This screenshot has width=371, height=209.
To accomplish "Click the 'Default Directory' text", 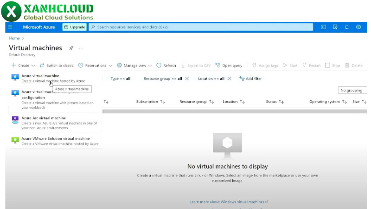I will pos(22,55).
